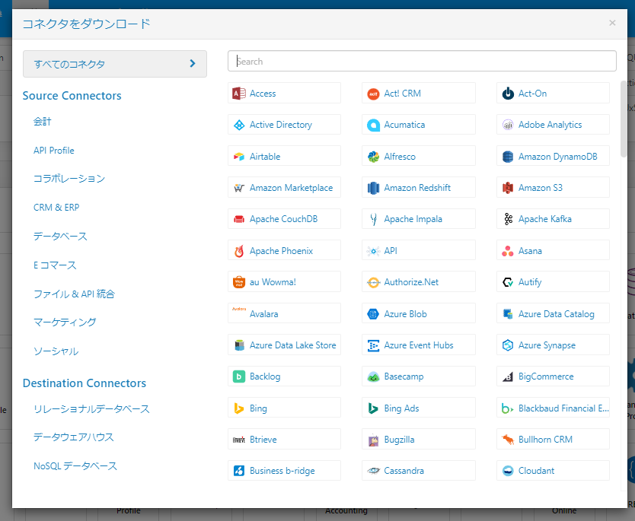This screenshot has width=635, height=521.
Task: Click the Azure Blob icon
Action: coord(373,314)
